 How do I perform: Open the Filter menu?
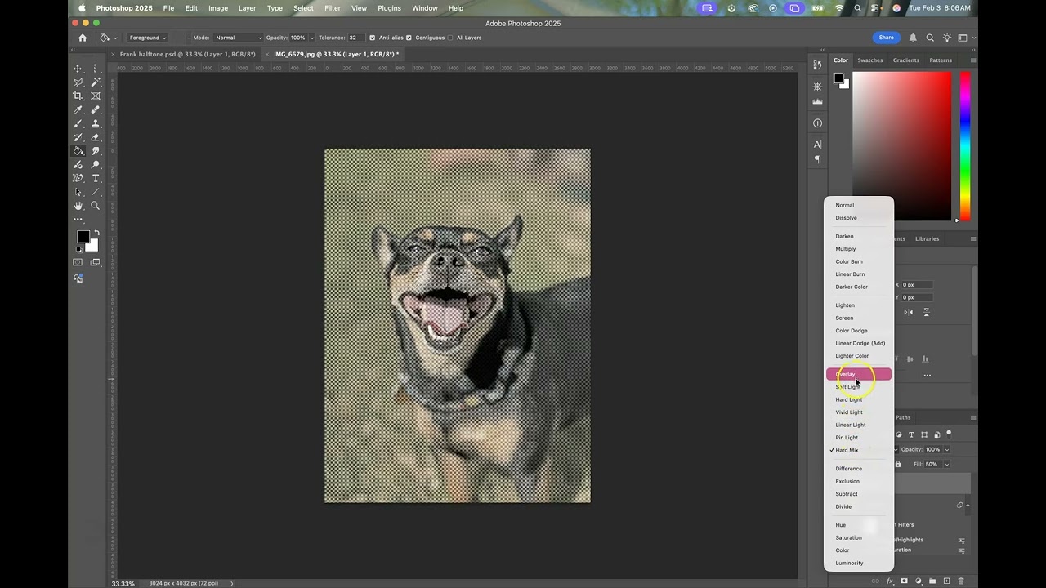click(x=332, y=8)
